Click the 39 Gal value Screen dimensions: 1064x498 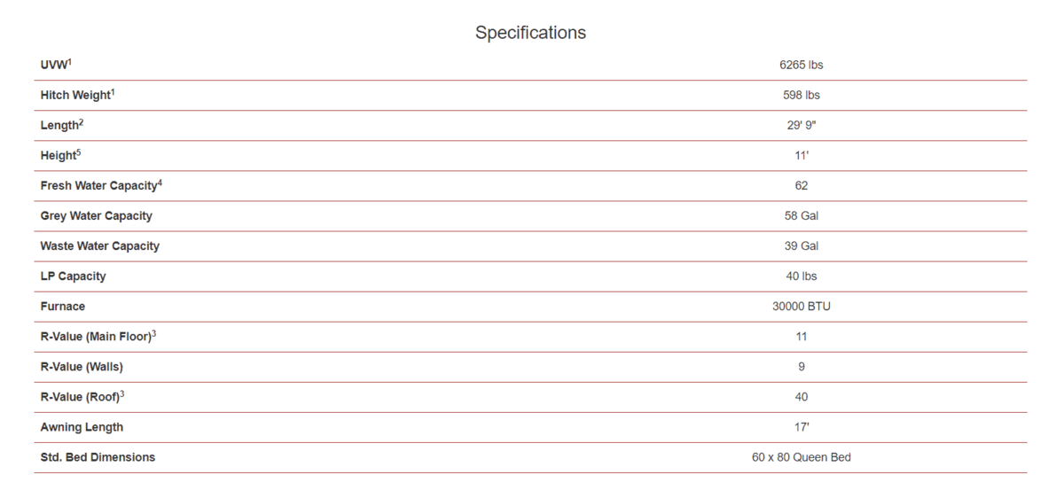801,245
